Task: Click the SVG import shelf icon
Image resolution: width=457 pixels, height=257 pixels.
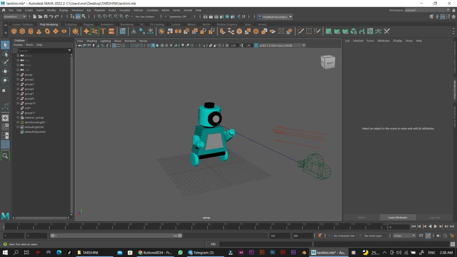Action: [111, 31]
